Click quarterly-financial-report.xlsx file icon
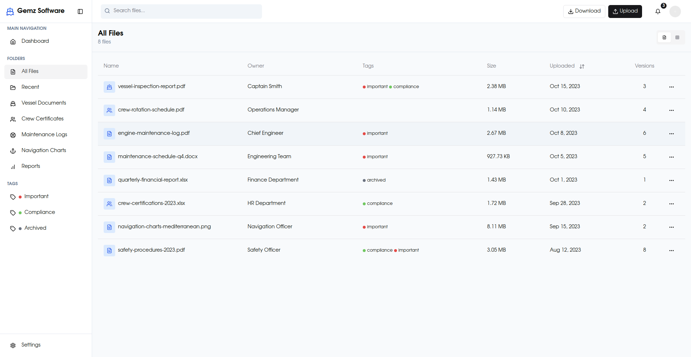Viewport: 691px width, 357px height. click(x=109, y=180)
